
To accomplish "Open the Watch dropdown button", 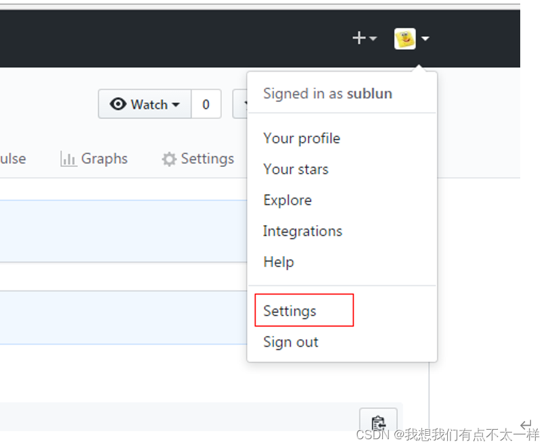I will tap(145, 104).
